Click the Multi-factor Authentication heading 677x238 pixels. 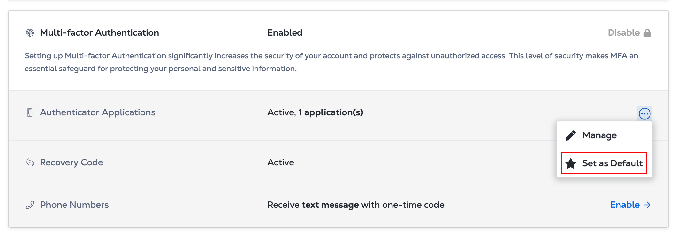[x=99, y=33]
